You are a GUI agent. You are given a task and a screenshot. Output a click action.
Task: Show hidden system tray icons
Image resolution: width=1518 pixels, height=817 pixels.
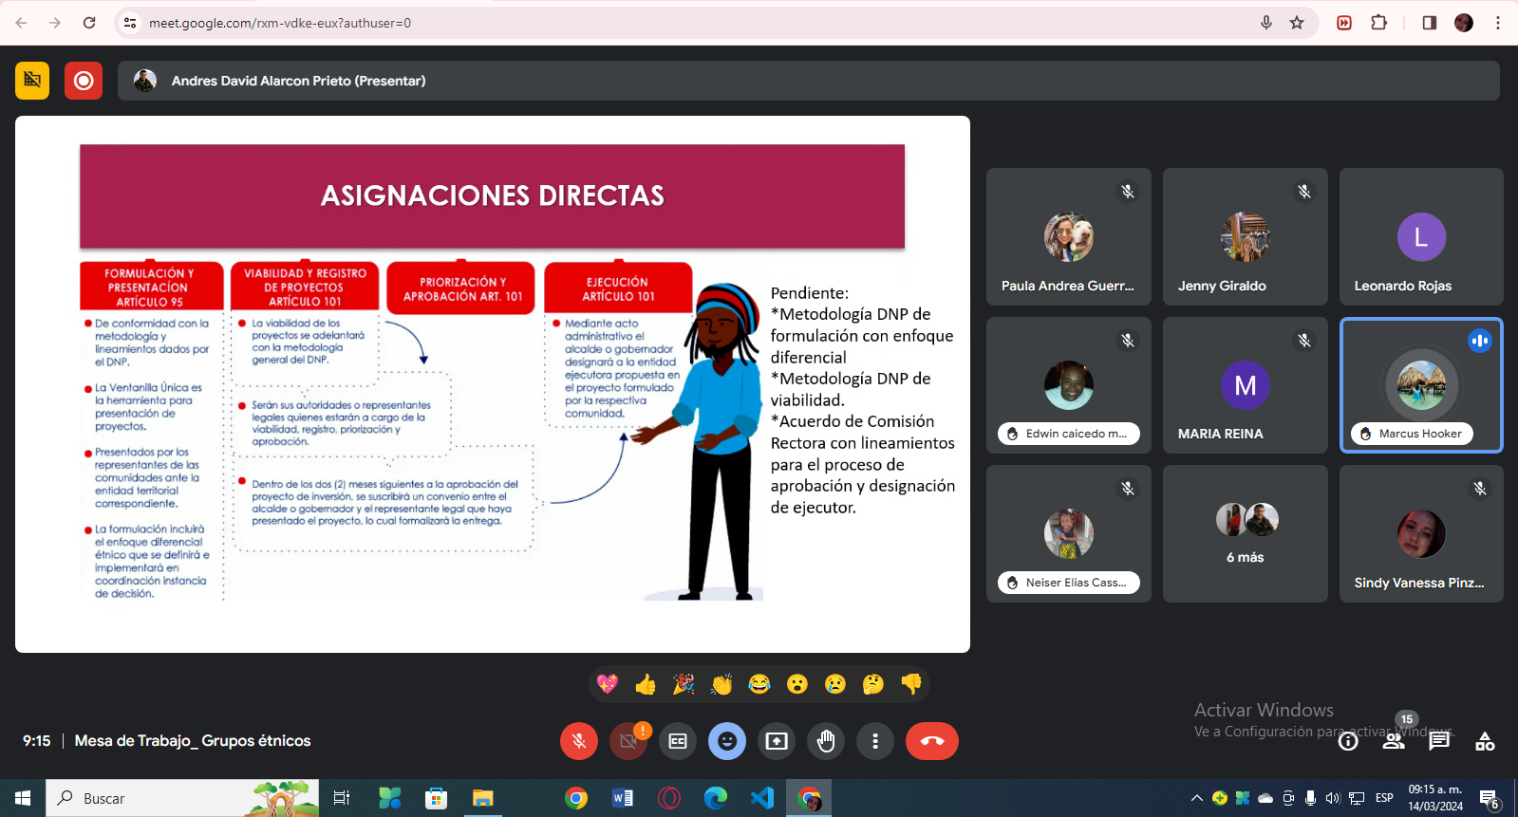point(1197,798)
